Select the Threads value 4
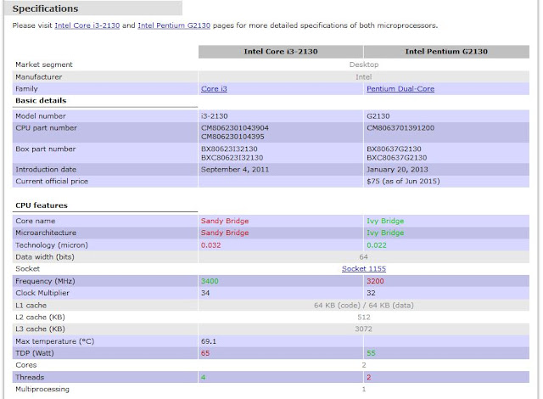This screenshot has width=543, height=399. click(x=204, y=377)
